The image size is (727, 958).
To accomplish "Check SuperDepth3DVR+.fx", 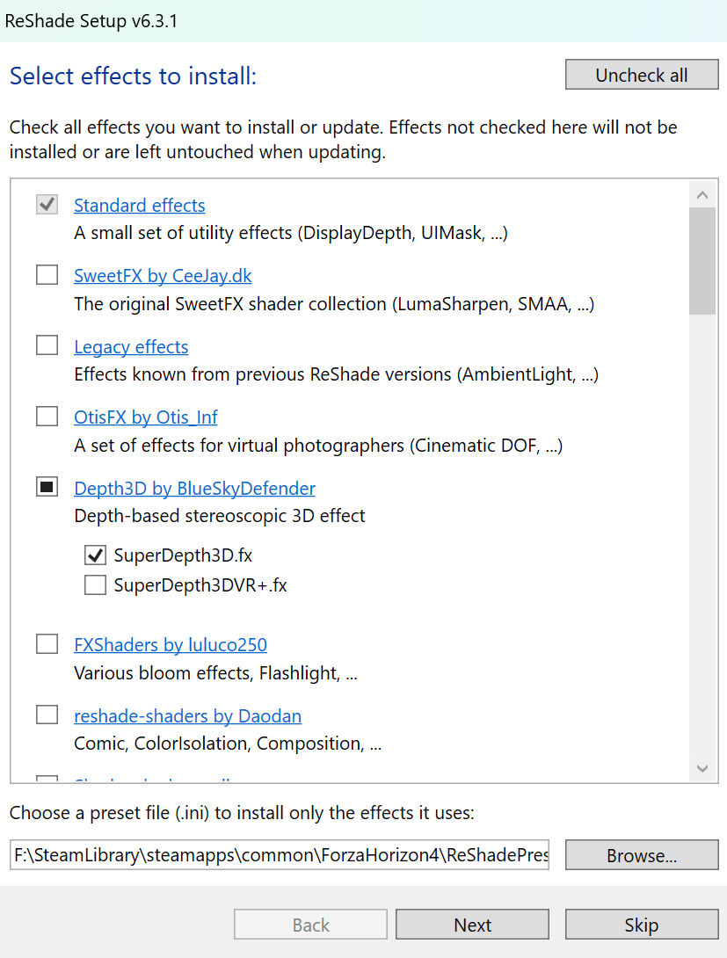I will [x=95, y=584].
